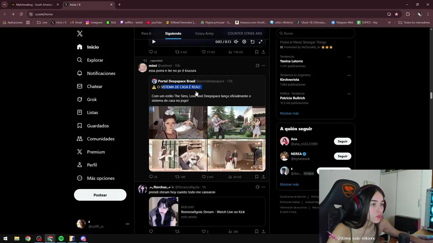The height and width of the screenshot is (243, 433).
Task: Like the top video post
Action: pos(208,52)
